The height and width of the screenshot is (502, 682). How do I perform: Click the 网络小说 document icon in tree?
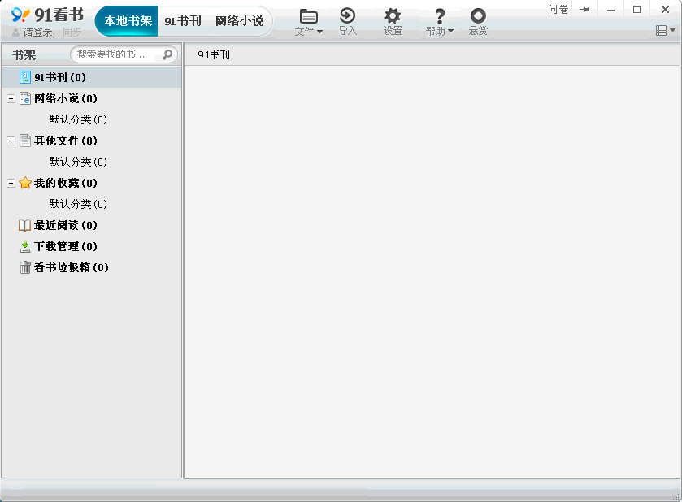[x=25, y=98]
